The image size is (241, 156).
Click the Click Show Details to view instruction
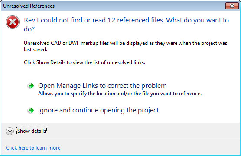pos(85,62)
